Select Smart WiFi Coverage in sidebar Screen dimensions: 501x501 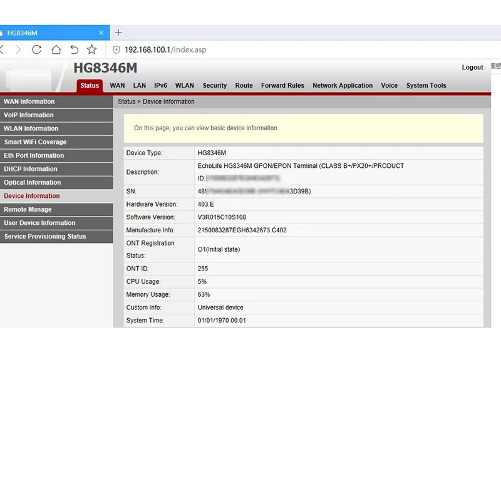56,142
